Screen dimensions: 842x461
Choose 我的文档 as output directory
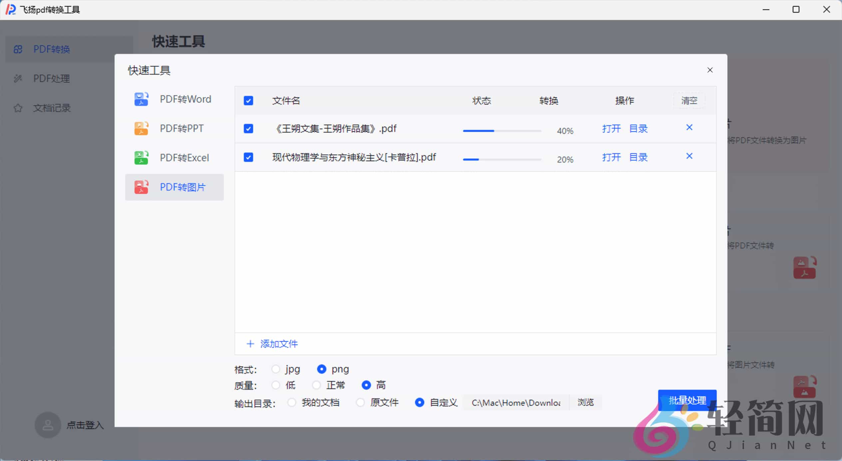pyautogui.click(x=291, y=402)
